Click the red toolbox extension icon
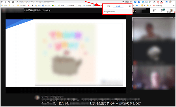The image size is (176, 107). 161,2
